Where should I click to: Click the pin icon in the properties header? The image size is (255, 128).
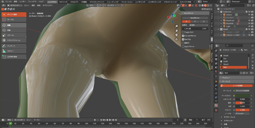point(252,50)
